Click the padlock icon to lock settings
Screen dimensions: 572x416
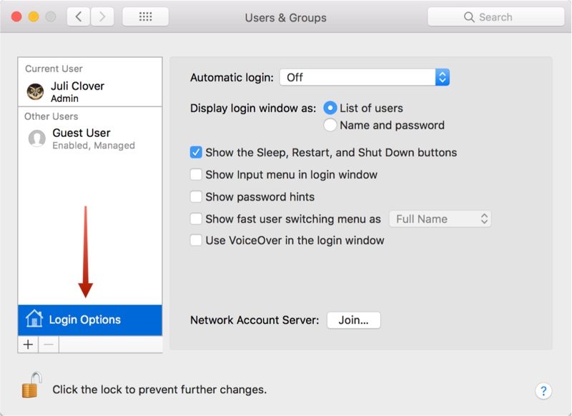pos(31,385)
